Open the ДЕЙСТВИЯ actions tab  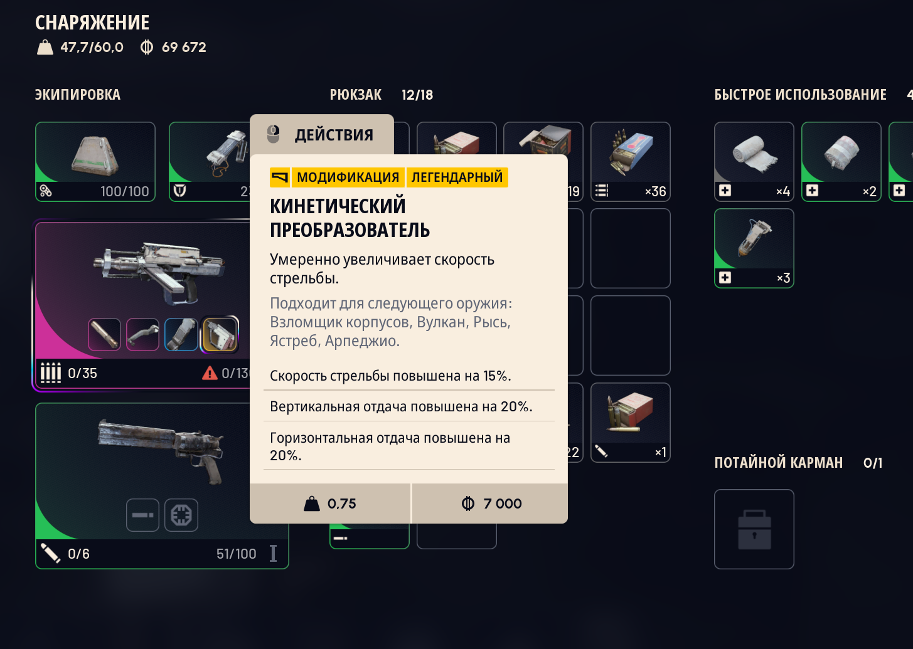pos(322,134)
